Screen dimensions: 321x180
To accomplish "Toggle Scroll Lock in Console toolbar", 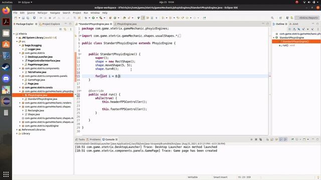I will (x=272, y=139).
